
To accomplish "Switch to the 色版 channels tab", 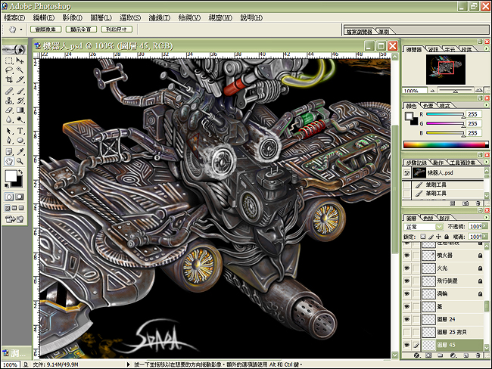I will point(428,218).
